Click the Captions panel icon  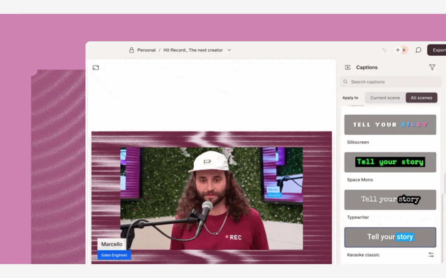click(348, 67)
